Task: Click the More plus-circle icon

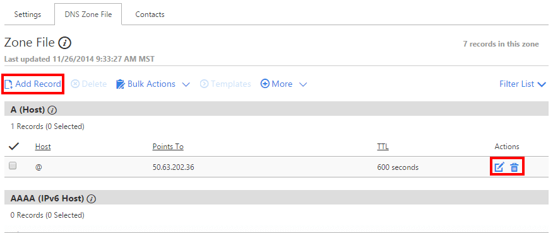Action: 265,84
